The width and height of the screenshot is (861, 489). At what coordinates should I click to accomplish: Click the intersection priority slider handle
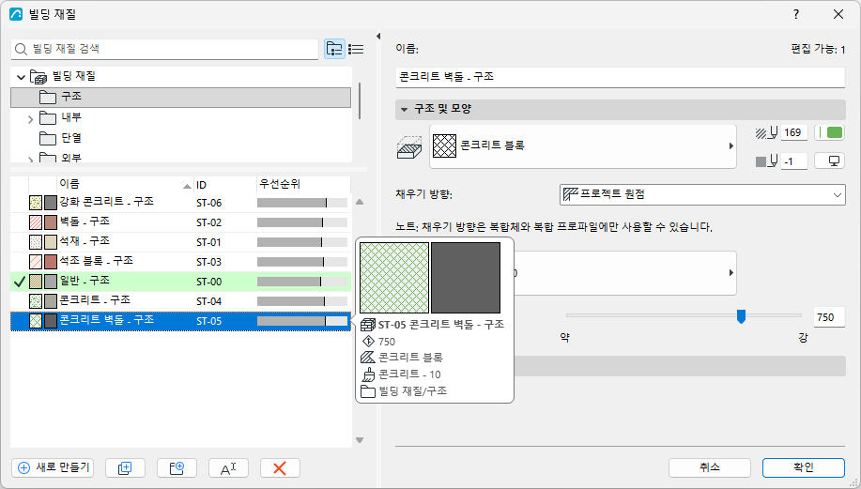click(x=742, y=316)
